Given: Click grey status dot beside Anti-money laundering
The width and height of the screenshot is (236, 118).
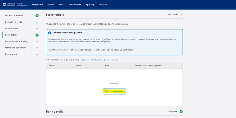Looking at the screenshot, I should [37, 41].
